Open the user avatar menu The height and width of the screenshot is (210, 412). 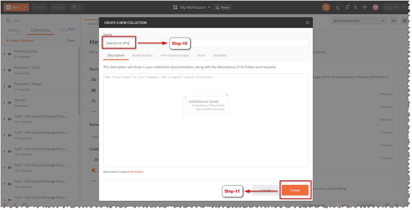click(376, 7)
